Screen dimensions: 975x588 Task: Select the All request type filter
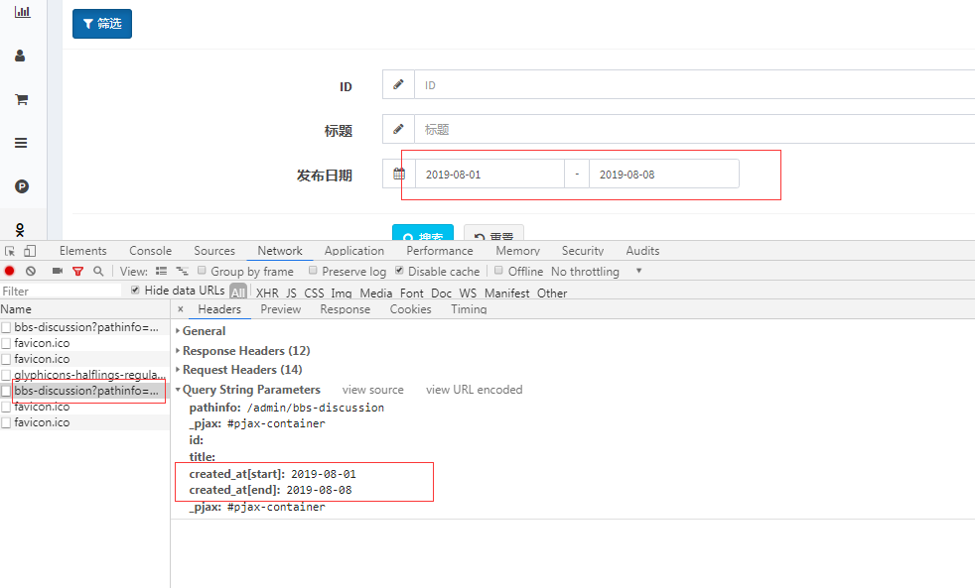[x=238, y=292]
